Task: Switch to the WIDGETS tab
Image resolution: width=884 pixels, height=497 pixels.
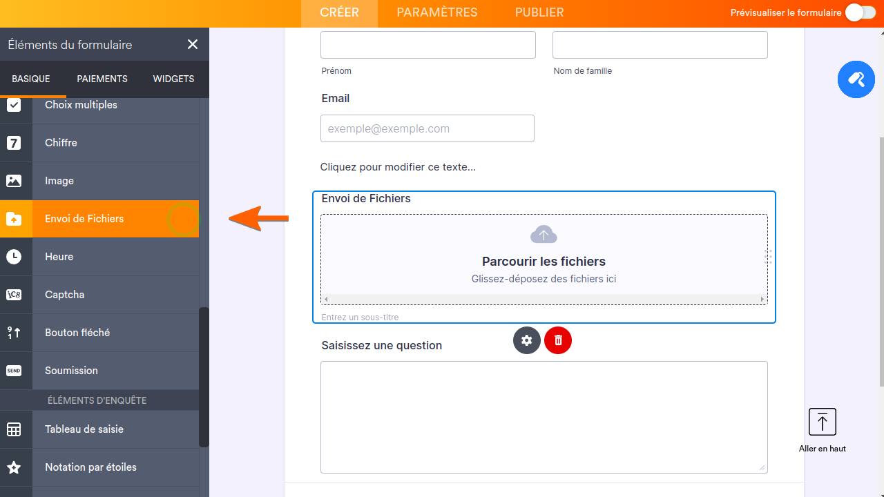Action: pyautogui.click(x=173, y=79)
